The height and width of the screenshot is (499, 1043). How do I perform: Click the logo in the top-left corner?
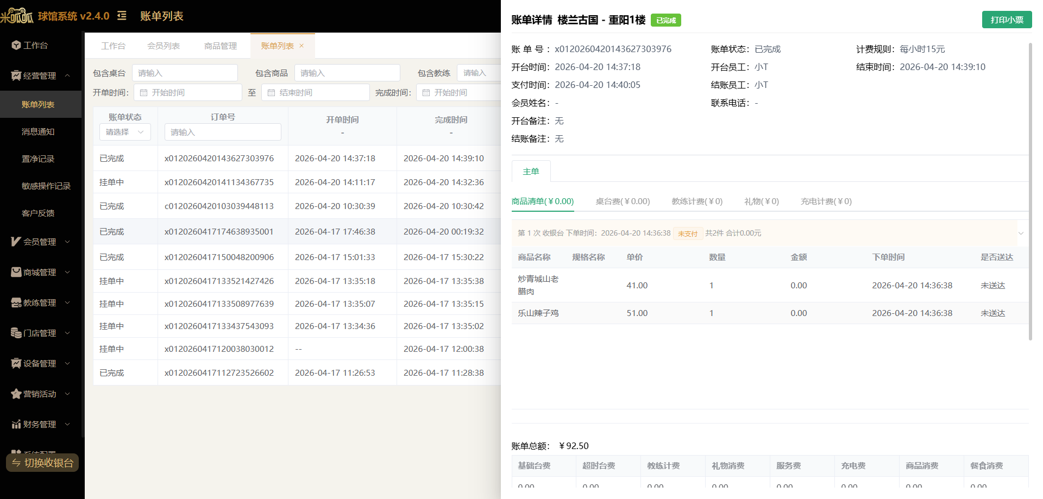coord(17,16)
